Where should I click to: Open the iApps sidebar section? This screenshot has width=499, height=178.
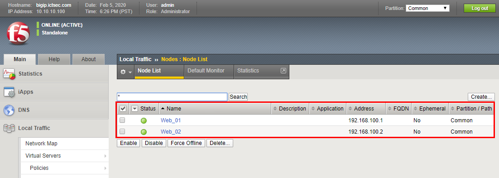pos(54,92)
